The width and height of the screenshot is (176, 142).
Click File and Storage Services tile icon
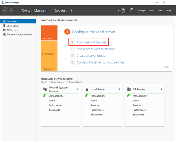45,89
